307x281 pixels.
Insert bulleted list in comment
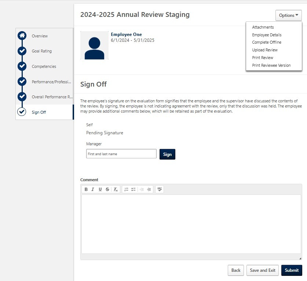click(134, 189)
